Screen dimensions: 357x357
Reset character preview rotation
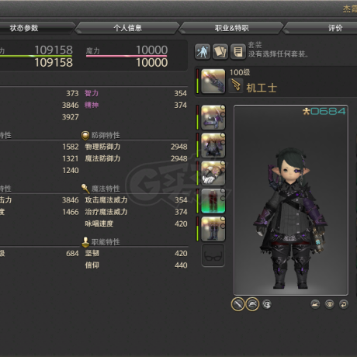tap(344, 304)
